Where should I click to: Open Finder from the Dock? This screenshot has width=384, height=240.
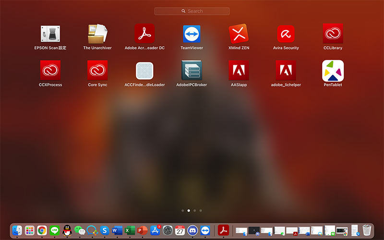(x=17, y=230)
